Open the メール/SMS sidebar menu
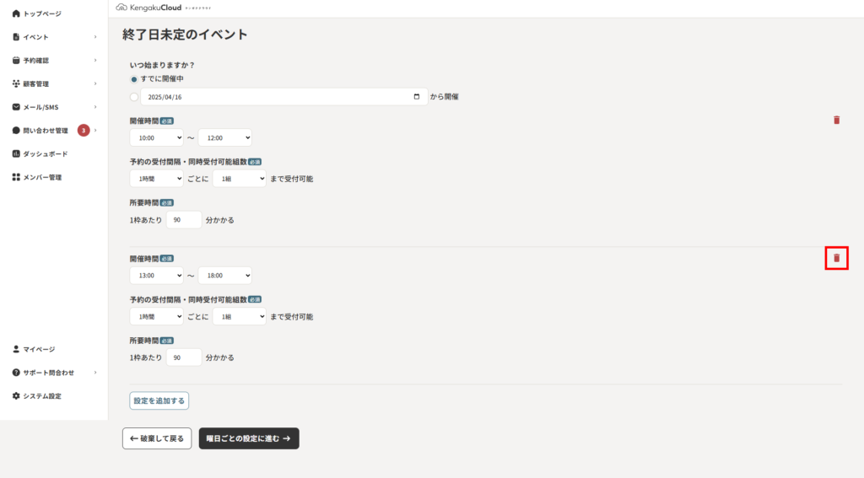 [54, 107]
